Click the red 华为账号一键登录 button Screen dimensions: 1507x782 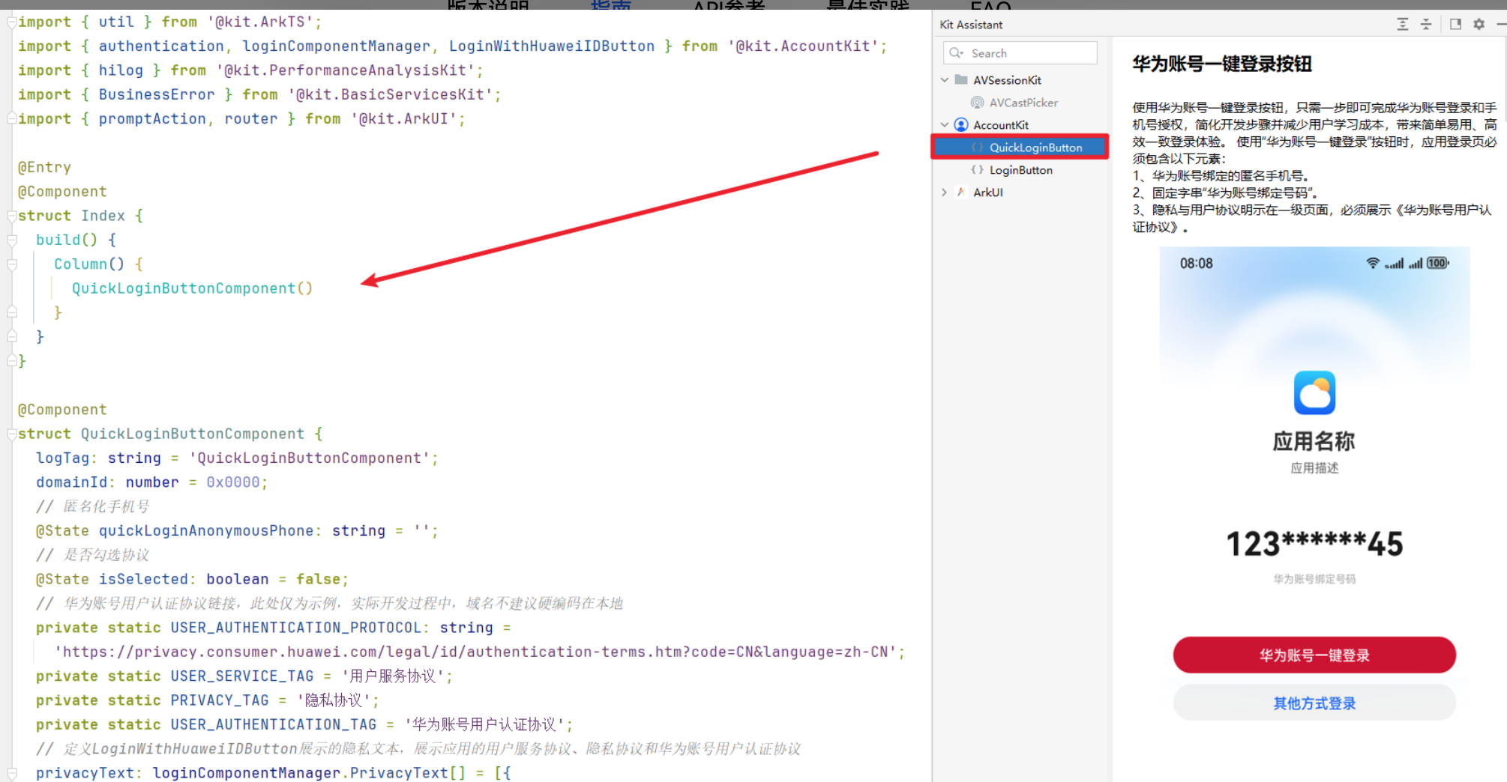coord(1314,655)
